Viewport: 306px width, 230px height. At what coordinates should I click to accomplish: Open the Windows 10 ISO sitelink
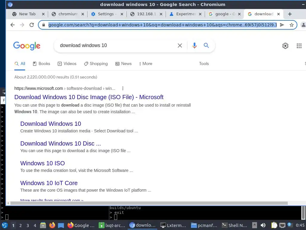(42, 163)
